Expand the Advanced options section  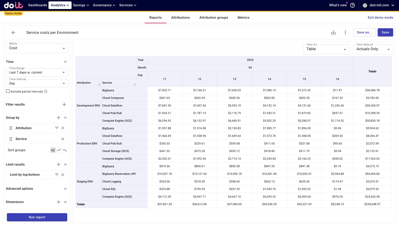click(x=65, y=189)
